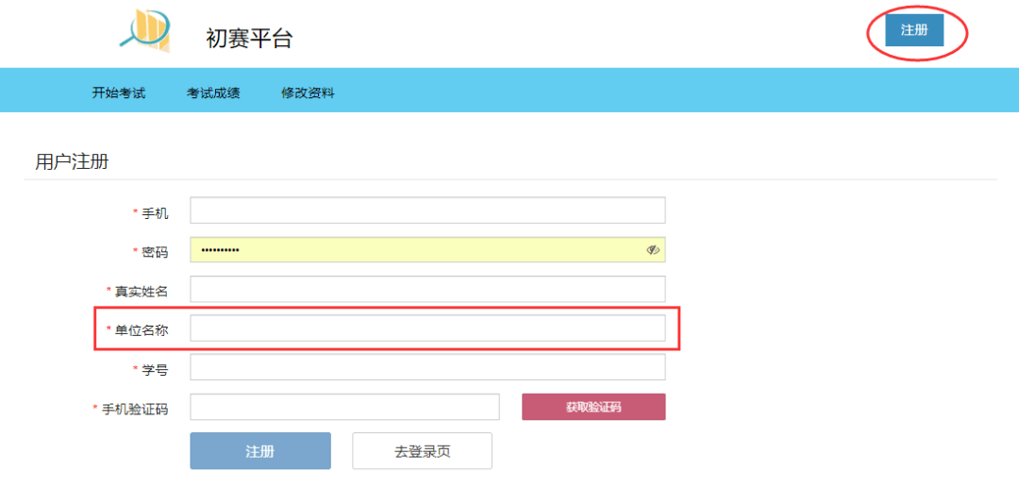Viewport: 1019px width, 488px height.
Task: Select the 真实姓名 text box
Action: (x=427, y=290)
